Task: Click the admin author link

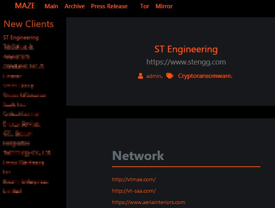Action: coord(154,76)
